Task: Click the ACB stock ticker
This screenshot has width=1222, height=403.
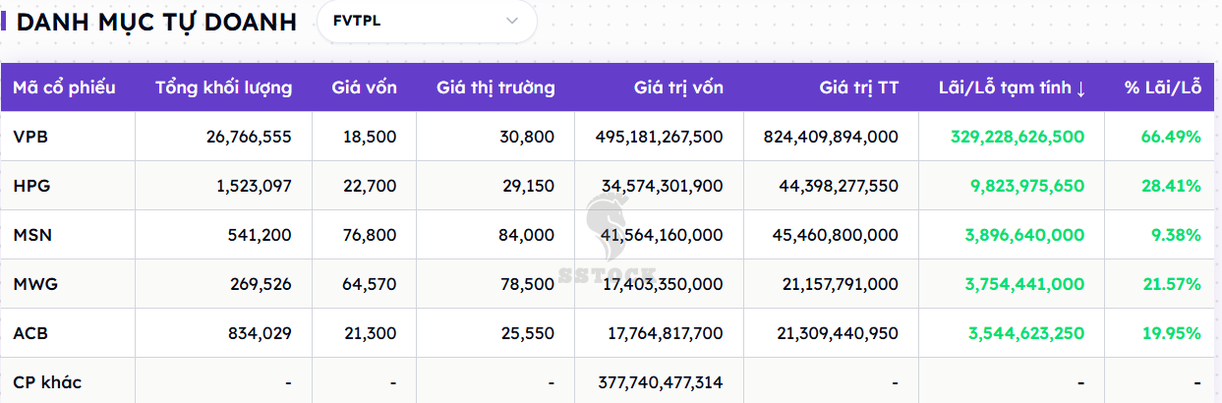Action: [x=30, y=333]
